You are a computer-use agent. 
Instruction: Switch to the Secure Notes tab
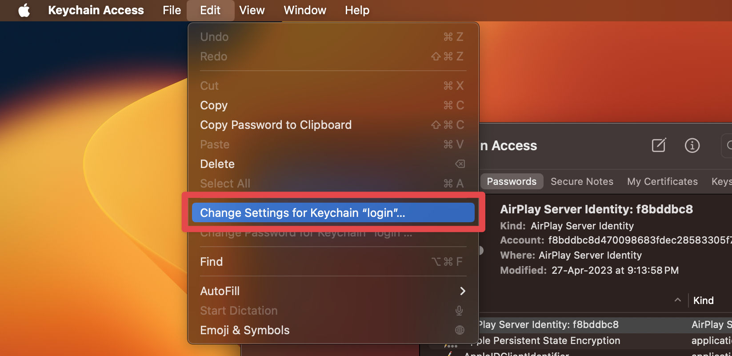pyautogui.click(x=582, y=181)
